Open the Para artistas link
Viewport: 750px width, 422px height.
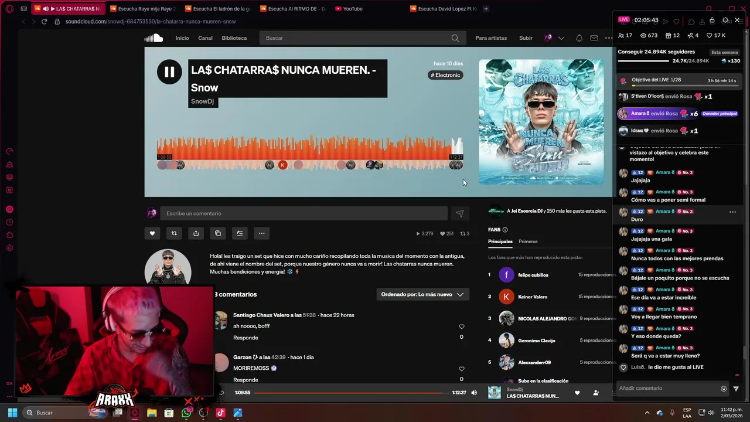(491, 38)
